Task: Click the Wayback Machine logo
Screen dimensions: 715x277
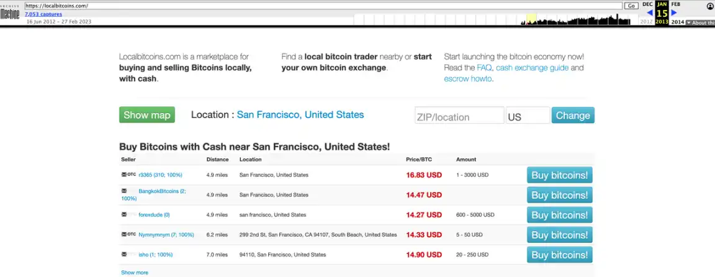Action: point(9,12)
